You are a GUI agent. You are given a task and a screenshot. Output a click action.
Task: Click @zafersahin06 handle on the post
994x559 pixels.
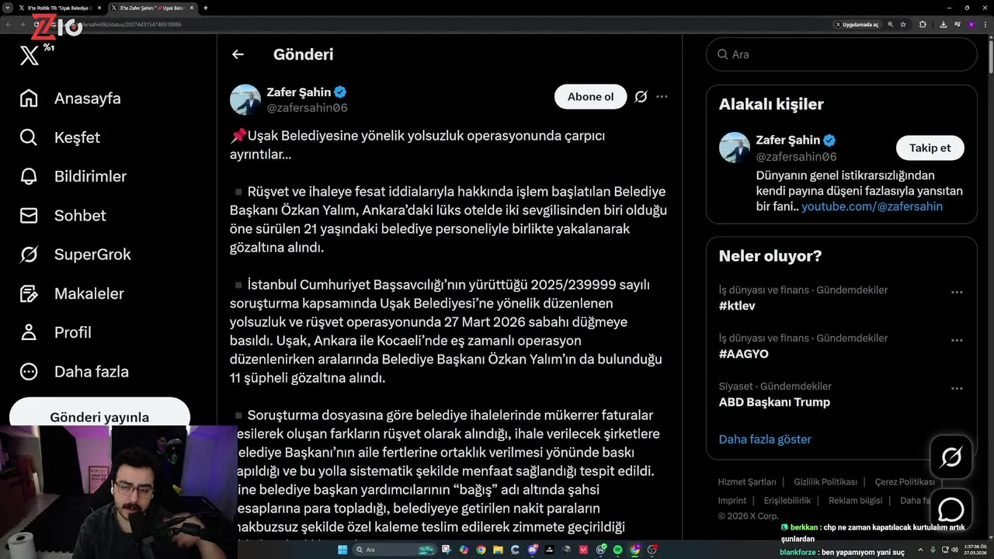307,108
